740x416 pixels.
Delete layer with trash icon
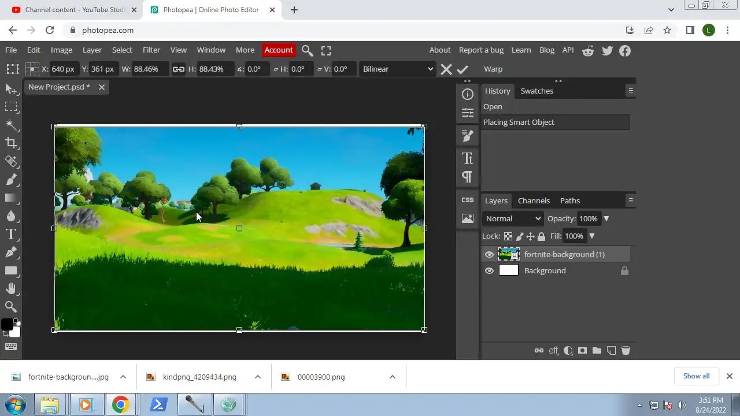click(x=626, y=351)
